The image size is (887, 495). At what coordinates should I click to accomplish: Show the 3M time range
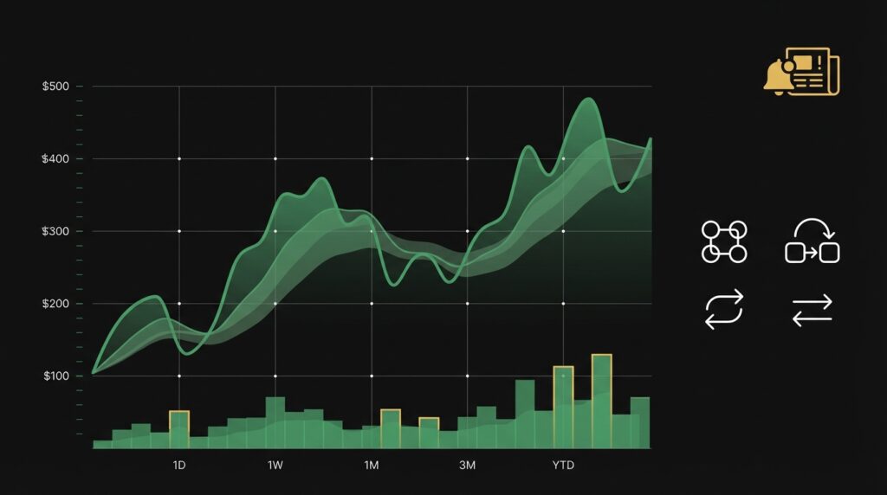[x=467, y=466]
